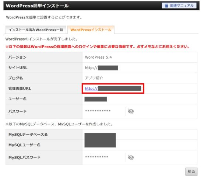Screen dimensions: 203x177
Task: Select the WordPress 5.4 version text
Action: (98, 57)
